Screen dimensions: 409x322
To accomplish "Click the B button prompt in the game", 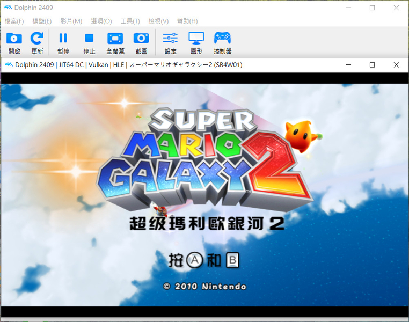I will click(232, 260).
